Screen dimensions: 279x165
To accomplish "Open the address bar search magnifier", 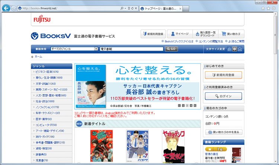I will (x=122, y=8).
